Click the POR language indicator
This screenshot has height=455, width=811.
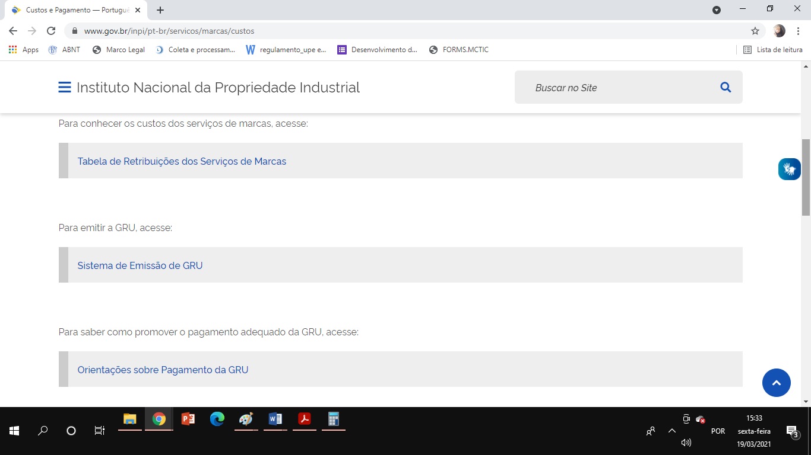[718, 431]
